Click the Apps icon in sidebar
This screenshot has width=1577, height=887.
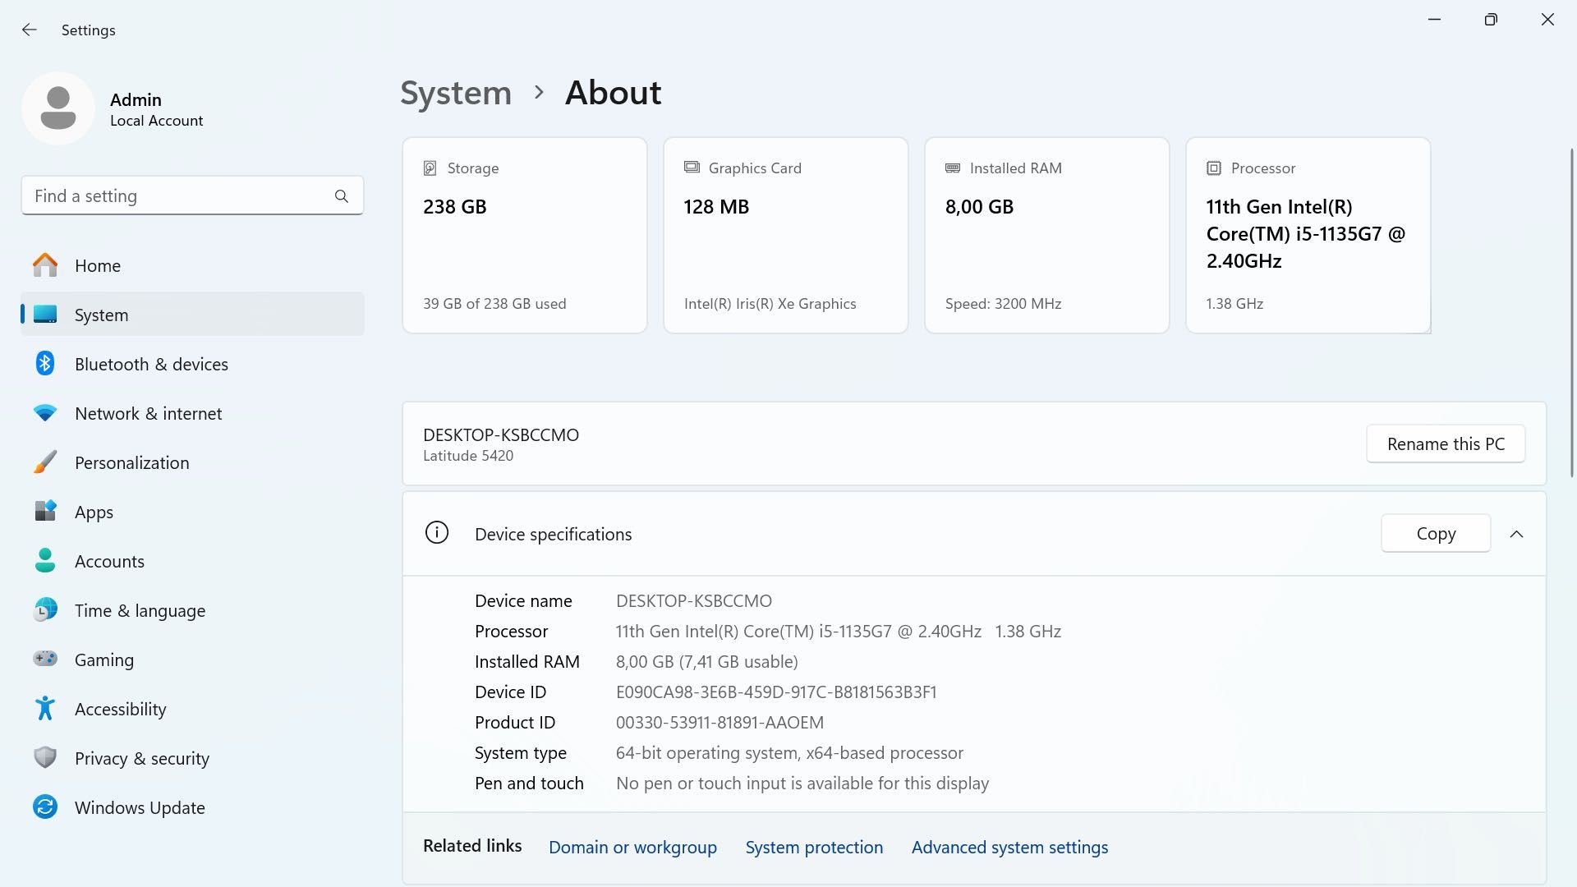tap(45, 511)
